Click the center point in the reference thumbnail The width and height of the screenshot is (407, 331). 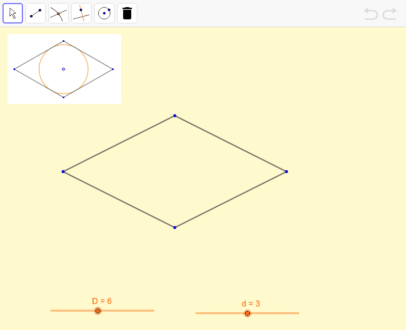pos(64,69)
